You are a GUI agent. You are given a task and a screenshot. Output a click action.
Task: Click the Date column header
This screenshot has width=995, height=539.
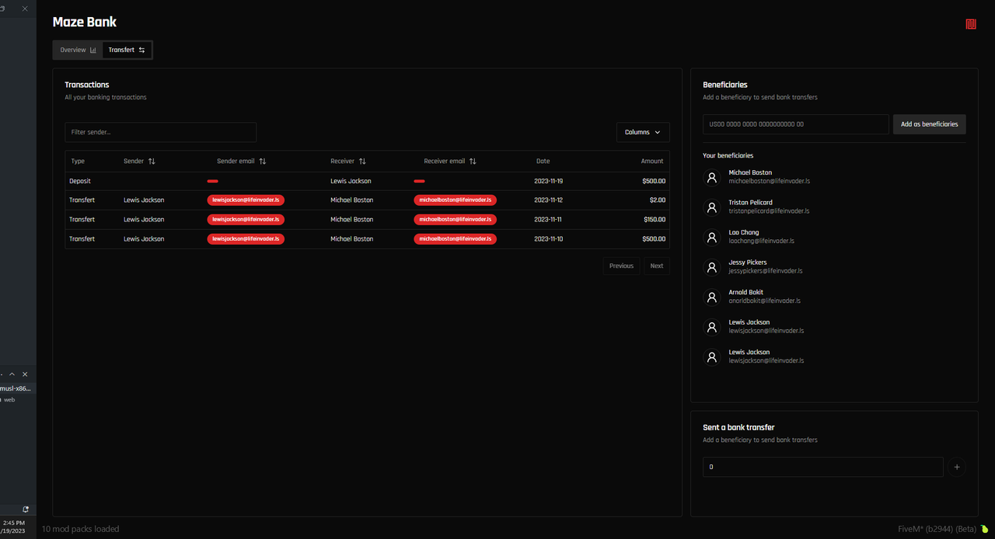(543, 162)
